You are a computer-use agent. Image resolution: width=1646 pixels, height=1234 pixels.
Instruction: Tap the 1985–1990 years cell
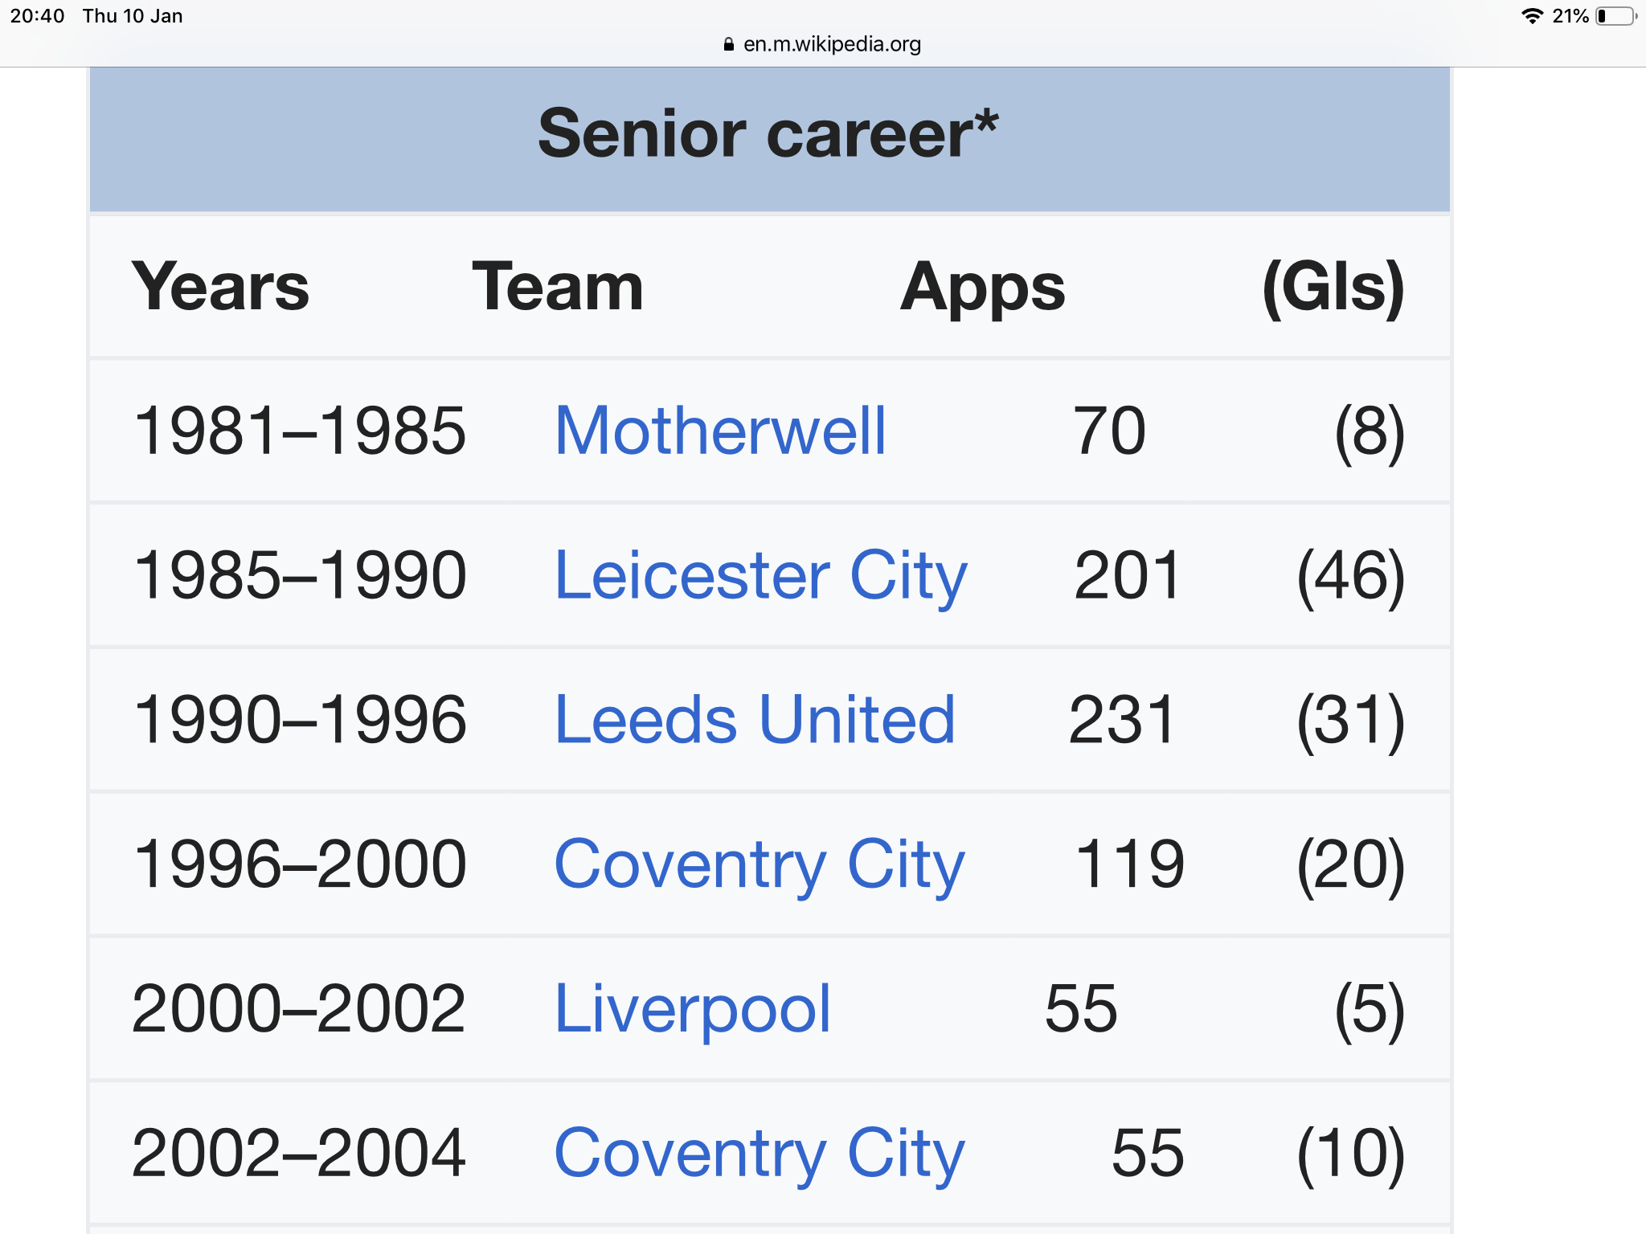(300, 576)
